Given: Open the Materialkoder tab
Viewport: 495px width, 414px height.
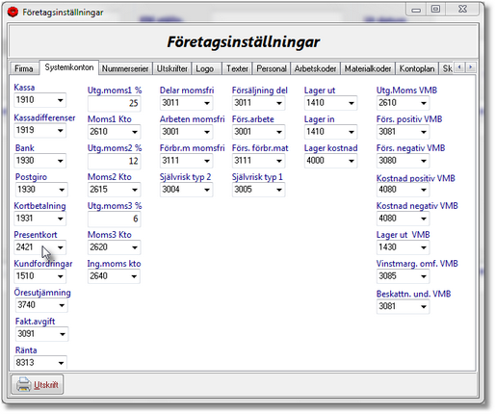Looking at the screenshot, I should pyautogui.click(x=368, y=68).
